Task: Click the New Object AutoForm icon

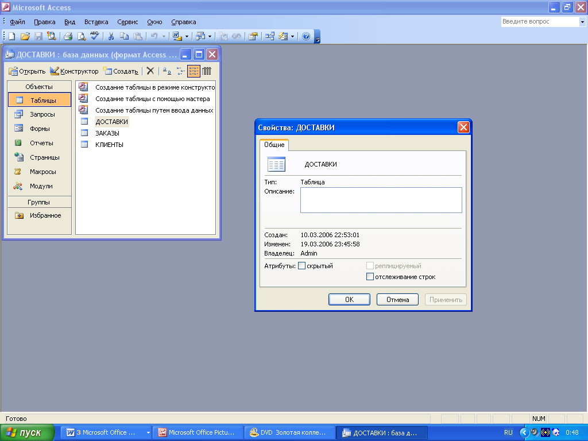Action: click(283, 36)
